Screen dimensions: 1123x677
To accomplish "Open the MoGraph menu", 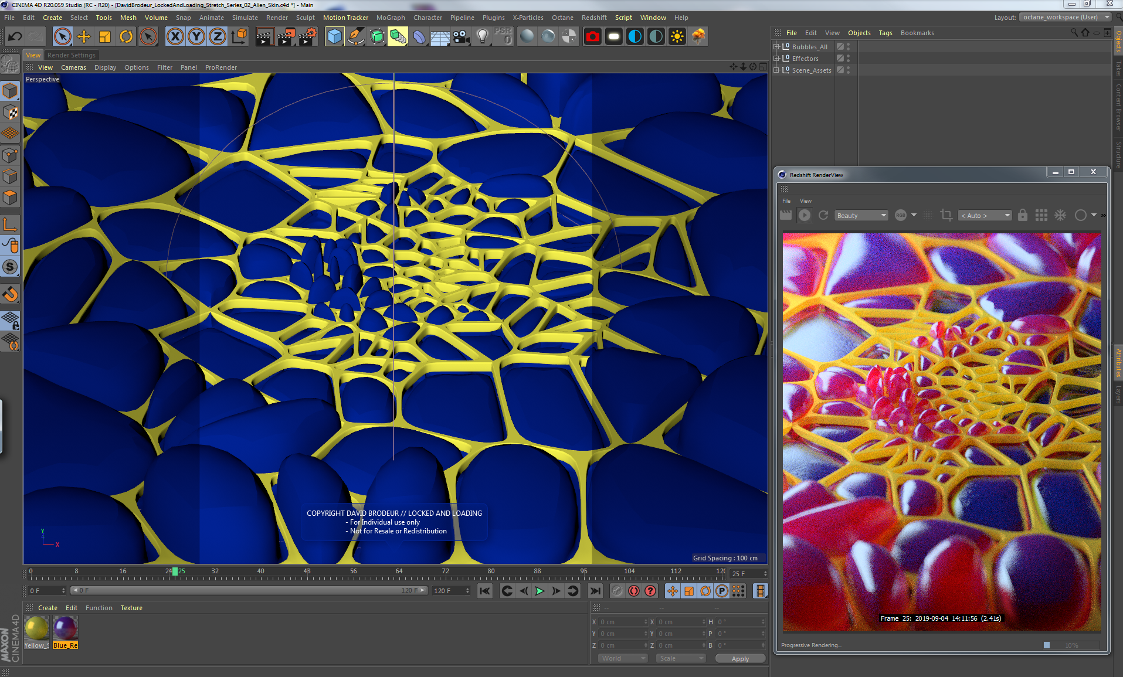I will pos(391,17).
